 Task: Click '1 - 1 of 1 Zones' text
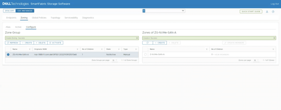(268, 60)
